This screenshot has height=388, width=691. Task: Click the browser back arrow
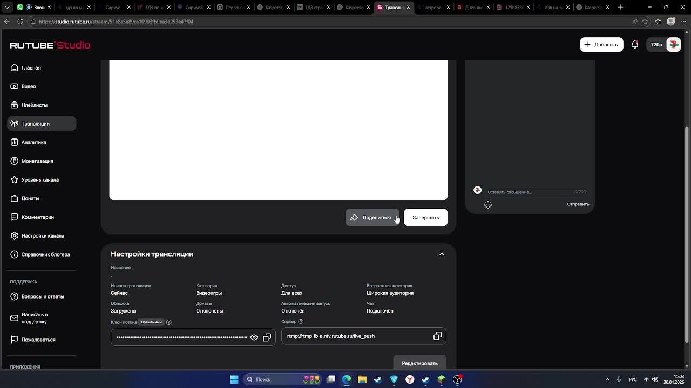coord(7,22)
